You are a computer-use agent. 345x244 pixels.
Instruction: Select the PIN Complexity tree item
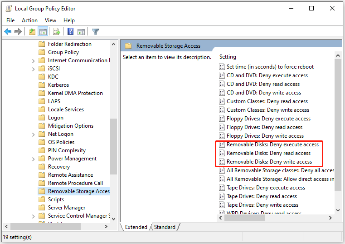(67, 150)
